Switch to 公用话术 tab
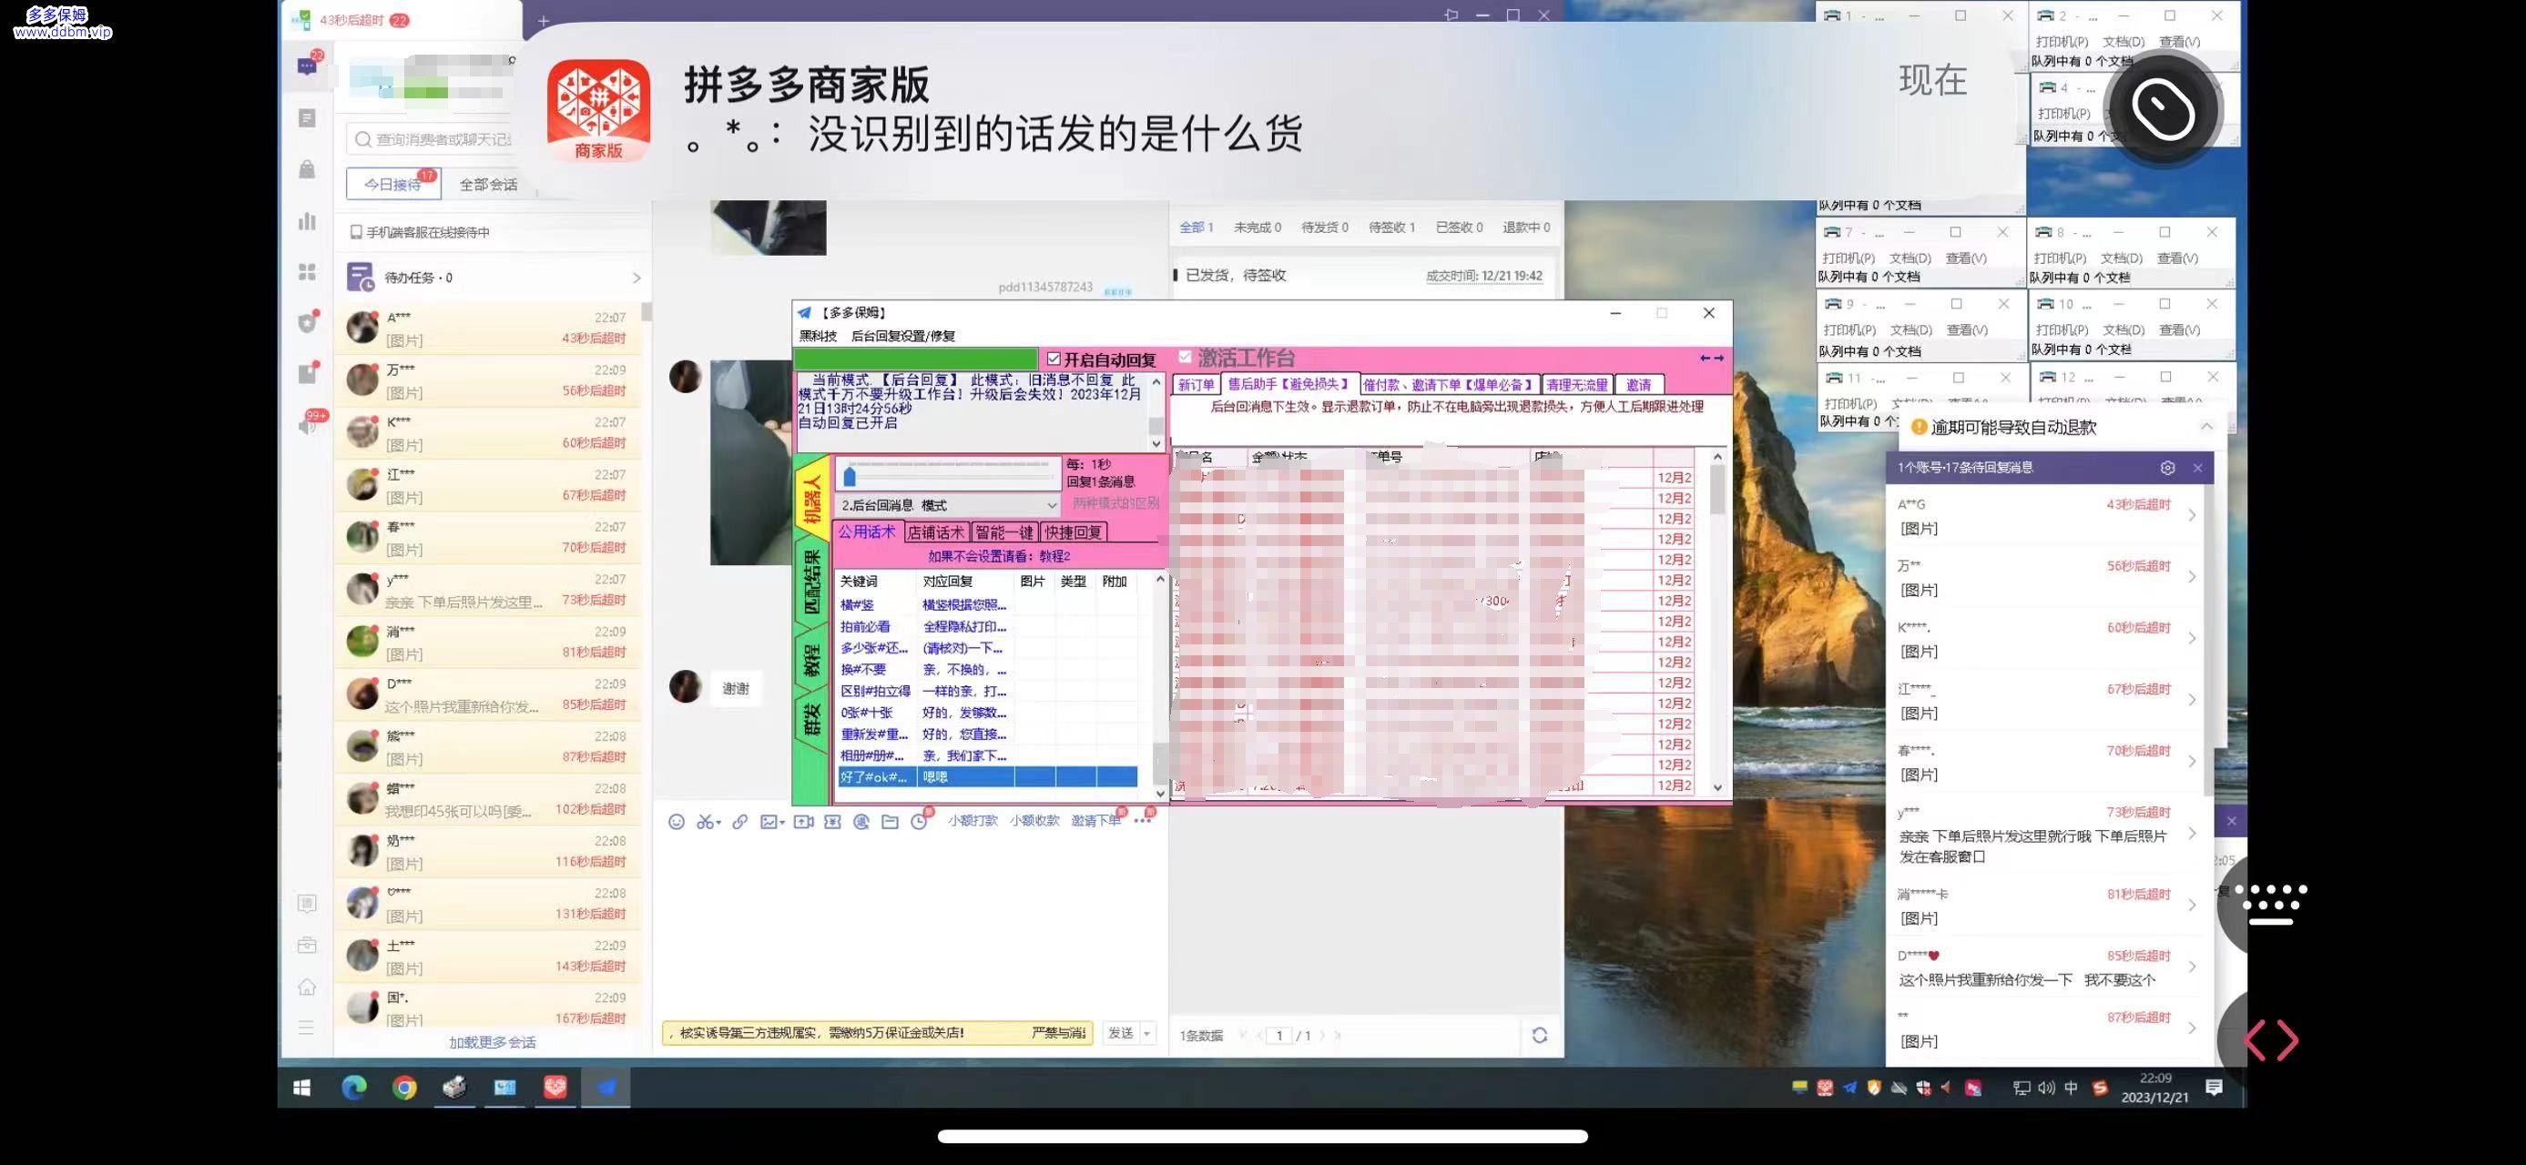Image resolution: width=2526 pixels, height=1165 pixels. point(867,532)
